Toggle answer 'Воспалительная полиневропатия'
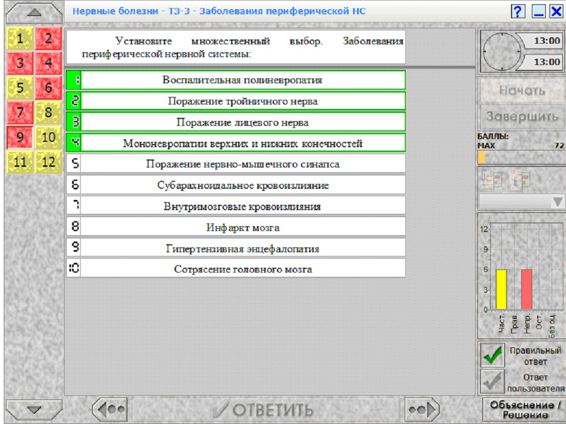This screenshot has height=424, width=566. coord(235,80)
